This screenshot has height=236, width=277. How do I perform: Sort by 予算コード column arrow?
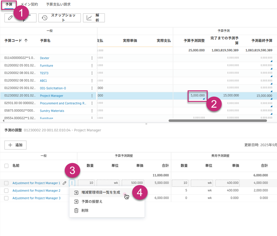pyautogui.click(x=26, y=41)
